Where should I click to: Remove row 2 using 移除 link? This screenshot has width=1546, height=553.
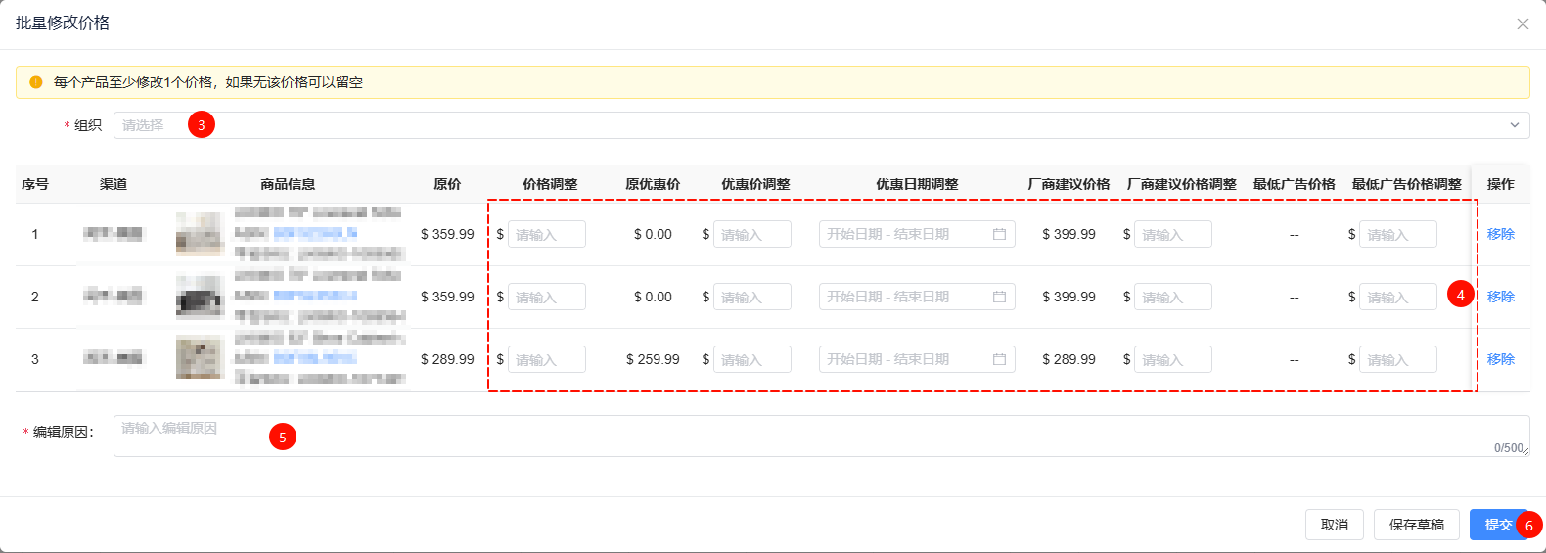coord(1500,297)
